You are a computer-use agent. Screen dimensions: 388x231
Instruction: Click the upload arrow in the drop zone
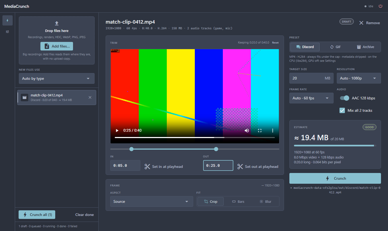tap(57, 23)
